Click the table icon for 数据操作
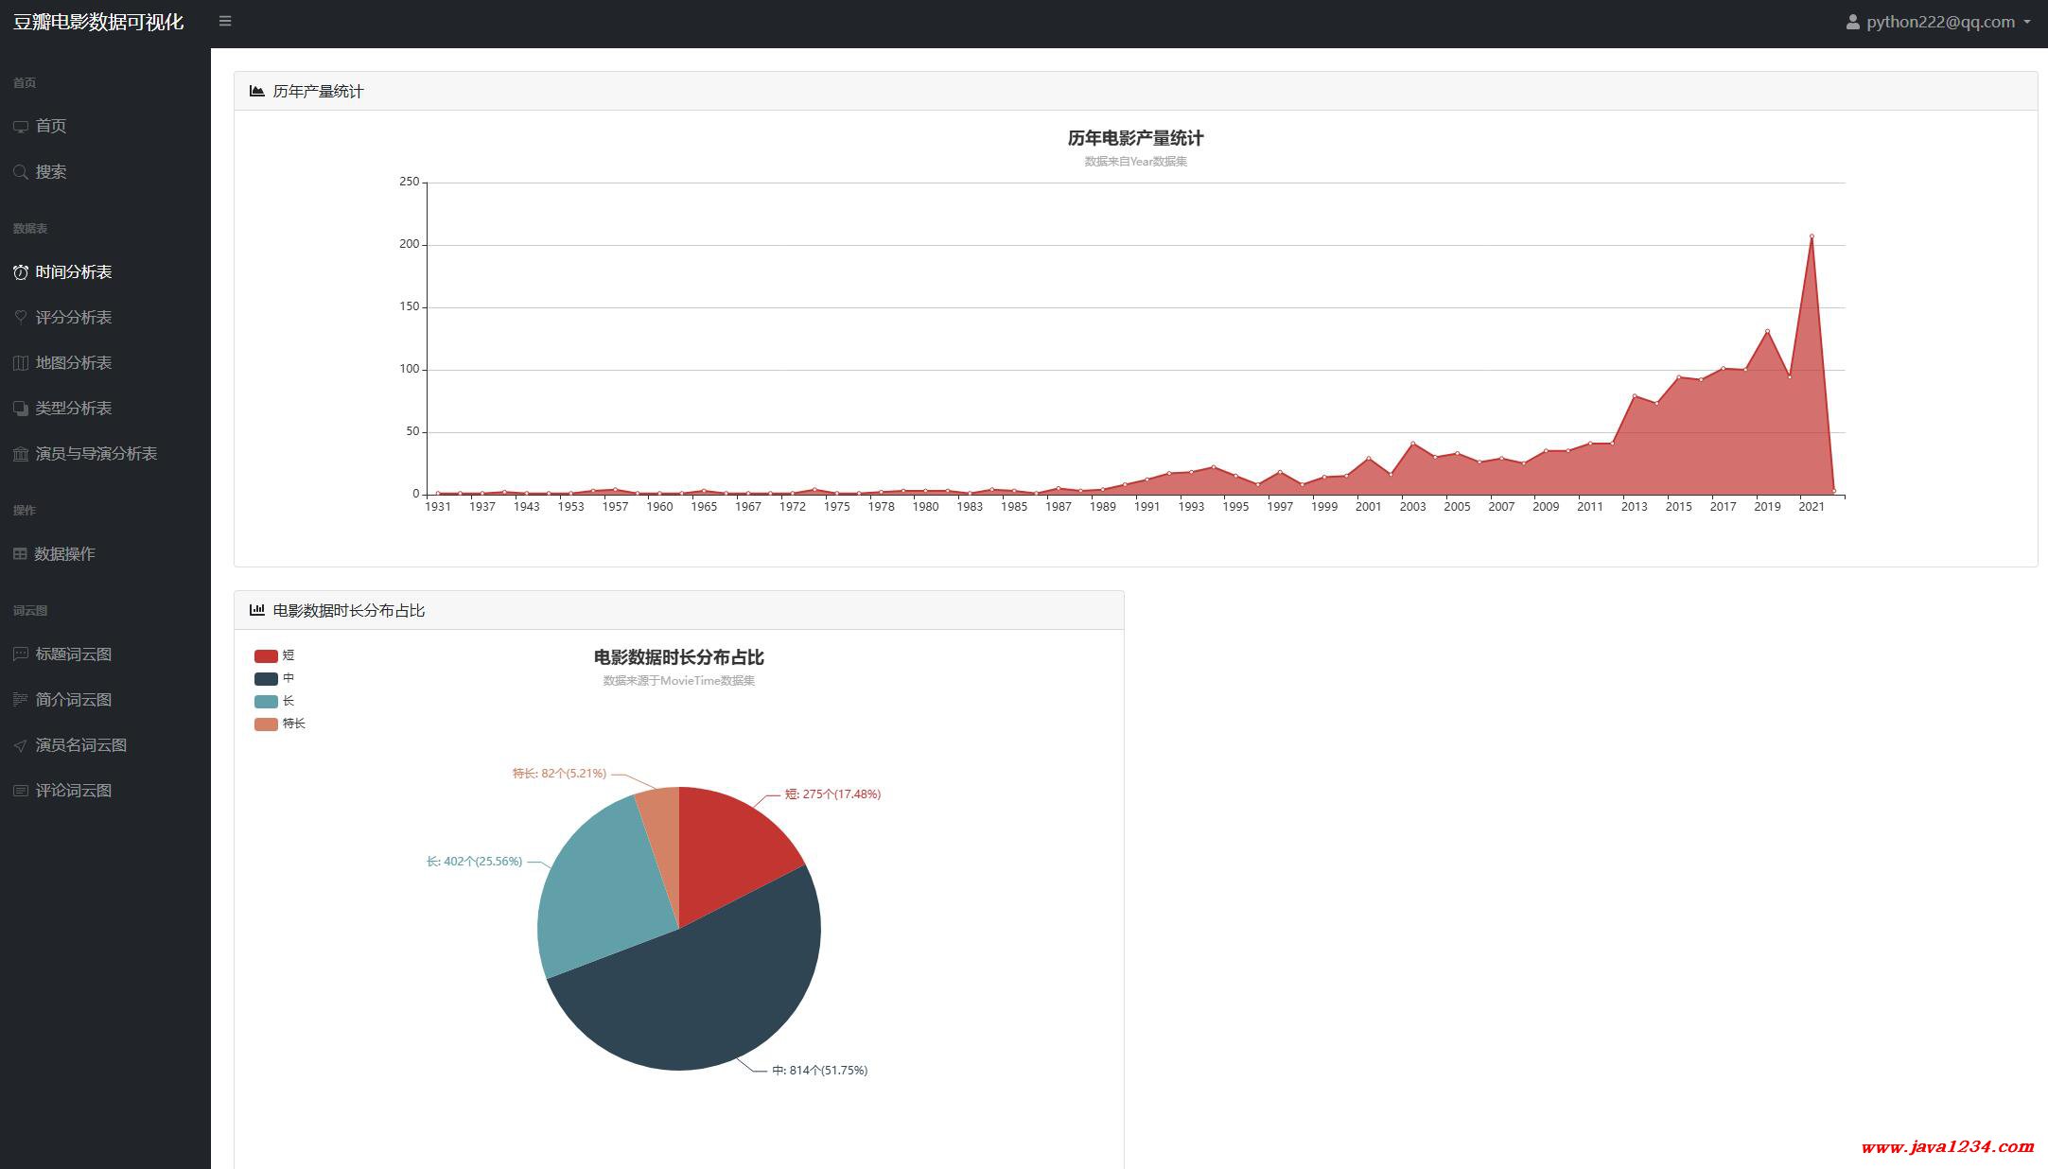The height and width of the screenshot is (1169, 2048). [20, 554]
